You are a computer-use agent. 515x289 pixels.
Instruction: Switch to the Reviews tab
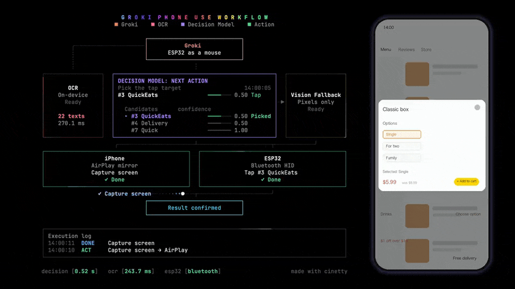coord(406,50)
